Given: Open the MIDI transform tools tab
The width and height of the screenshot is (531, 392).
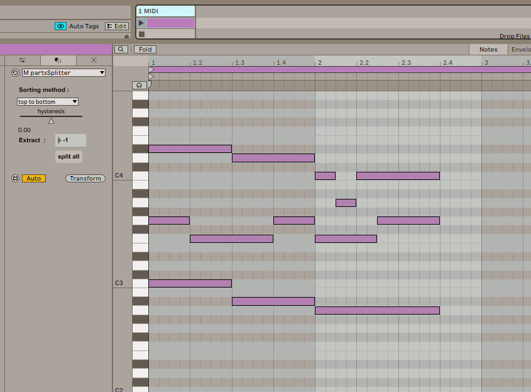Looking at the screenshot, I should coord(58,60).
